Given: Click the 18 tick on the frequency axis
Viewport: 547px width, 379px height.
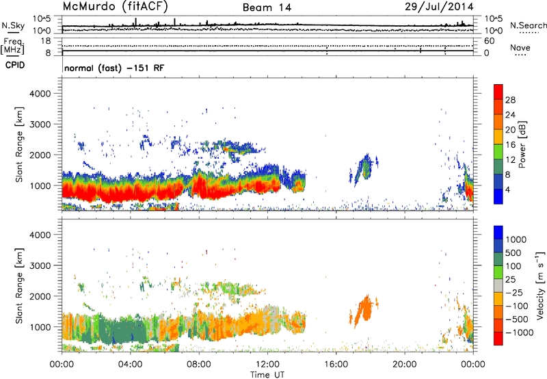Looking at the screenshot, I should [x=46, y=41].
